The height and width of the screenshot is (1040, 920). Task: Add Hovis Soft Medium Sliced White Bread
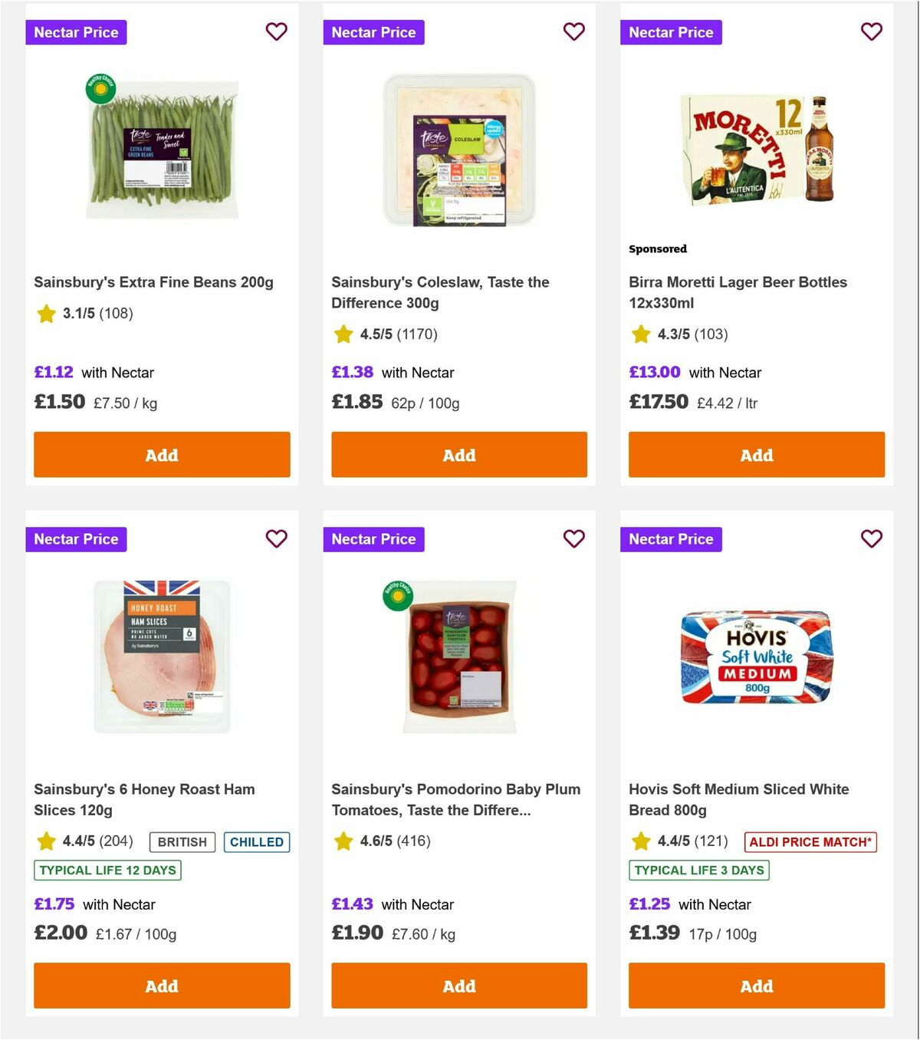pyautogui.click(x=756, y=986)
